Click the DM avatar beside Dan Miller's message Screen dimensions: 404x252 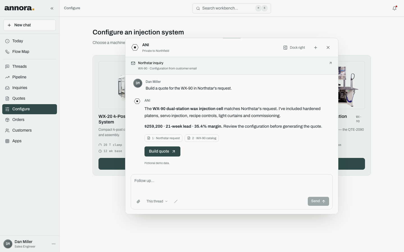pyautogui.click(x=138, y=83)
